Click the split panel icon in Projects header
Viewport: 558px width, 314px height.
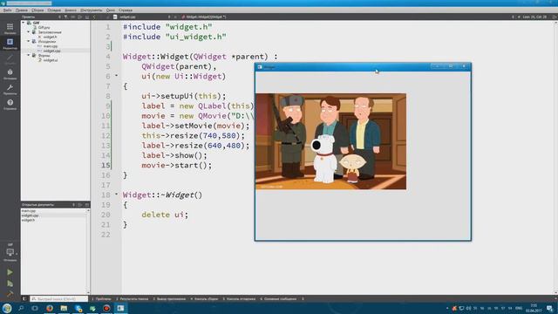(80, 17)
